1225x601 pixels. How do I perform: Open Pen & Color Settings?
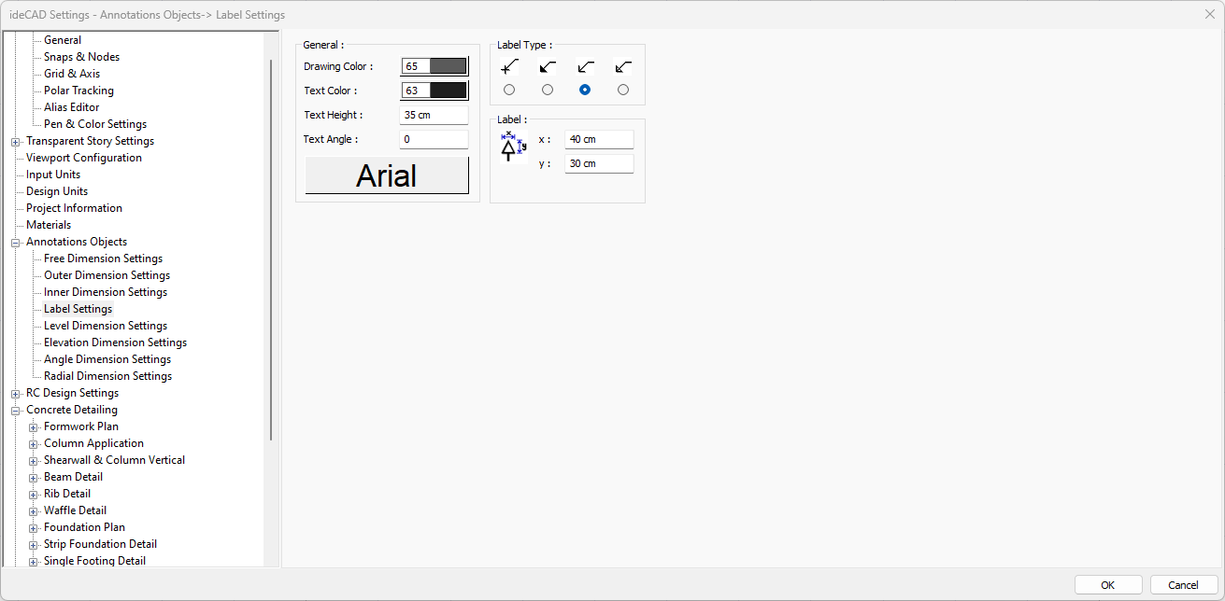point(95,124)
